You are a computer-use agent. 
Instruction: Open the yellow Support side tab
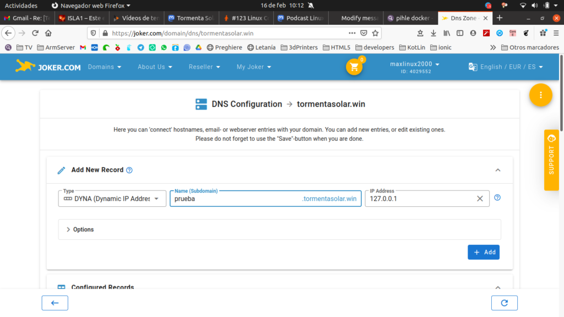click(551, 160)
